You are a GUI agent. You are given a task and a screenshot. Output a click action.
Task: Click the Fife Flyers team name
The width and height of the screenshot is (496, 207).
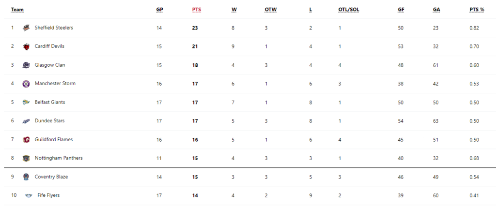48,195
